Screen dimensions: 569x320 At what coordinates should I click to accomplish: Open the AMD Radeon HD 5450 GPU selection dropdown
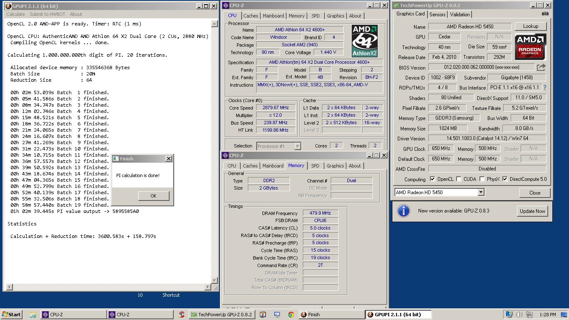tap(481, 192)
